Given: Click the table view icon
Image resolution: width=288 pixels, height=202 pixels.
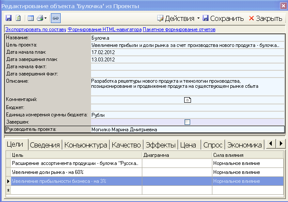Looking at the screenshot, I should click(x=31, y=18).
